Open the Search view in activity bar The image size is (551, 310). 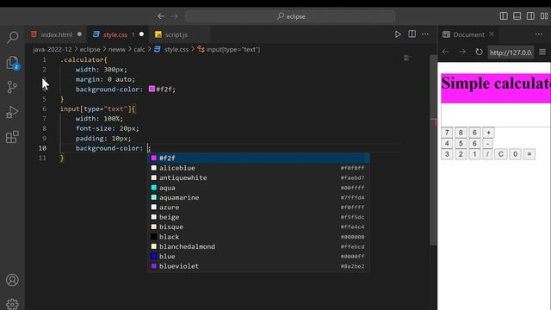(x=13, y=37)
